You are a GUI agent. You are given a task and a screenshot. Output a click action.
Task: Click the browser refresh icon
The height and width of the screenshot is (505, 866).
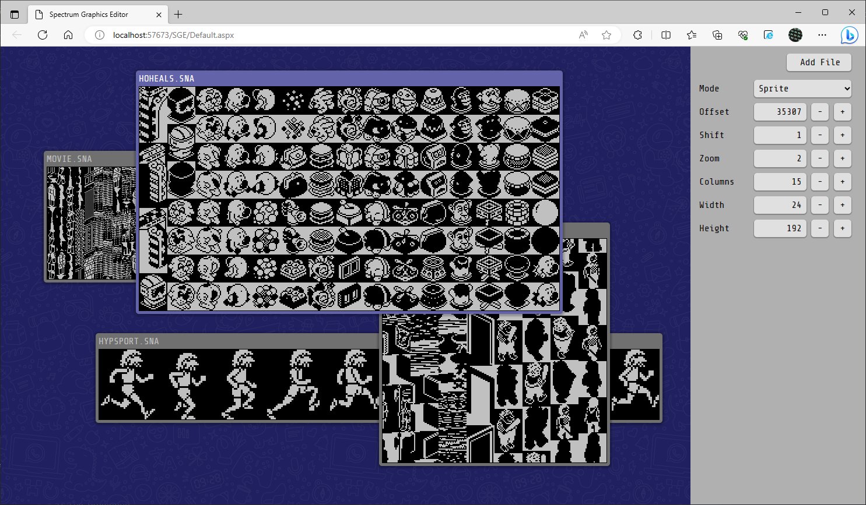click(43, 35)
